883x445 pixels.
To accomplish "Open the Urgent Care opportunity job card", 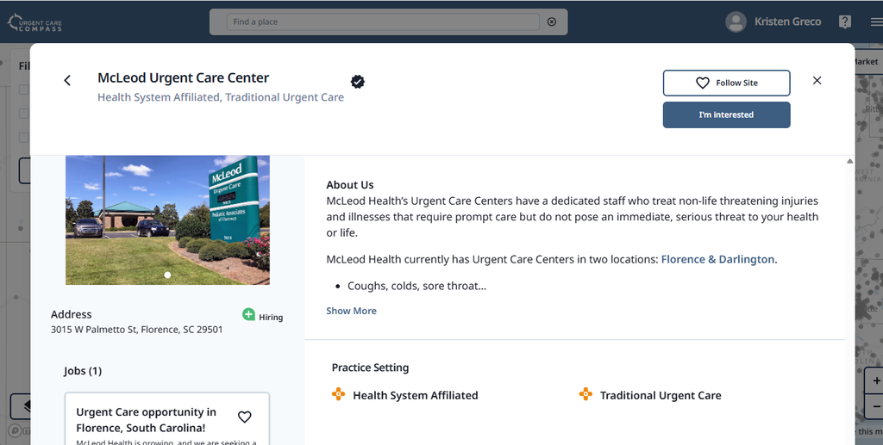I will coord(167,418).
